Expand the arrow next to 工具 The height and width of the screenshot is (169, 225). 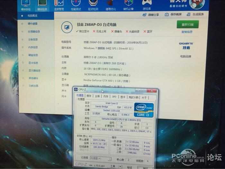120,166
